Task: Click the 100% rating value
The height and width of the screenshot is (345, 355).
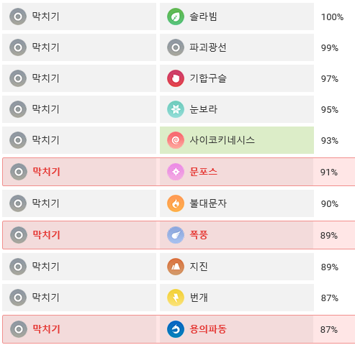Action: click(332, 17)
